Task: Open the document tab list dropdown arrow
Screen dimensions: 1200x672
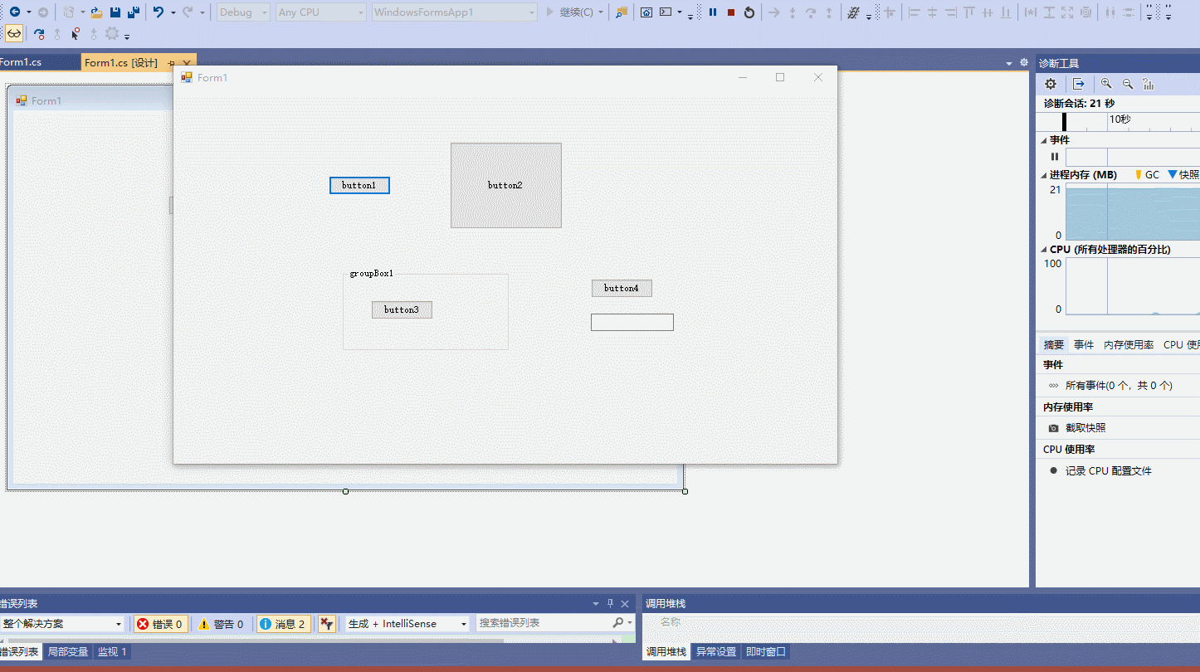Action: pos(1009,63)
